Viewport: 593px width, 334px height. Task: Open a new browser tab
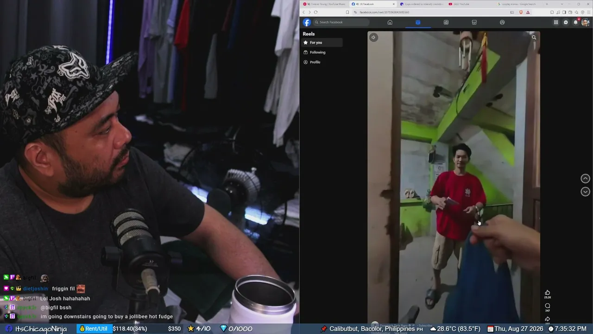(546, 4)
